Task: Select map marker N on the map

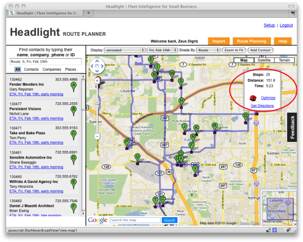Action: [193, 138]
